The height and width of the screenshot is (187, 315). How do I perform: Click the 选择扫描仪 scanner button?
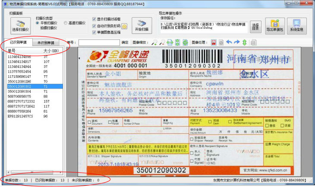(x=20, y=26)
